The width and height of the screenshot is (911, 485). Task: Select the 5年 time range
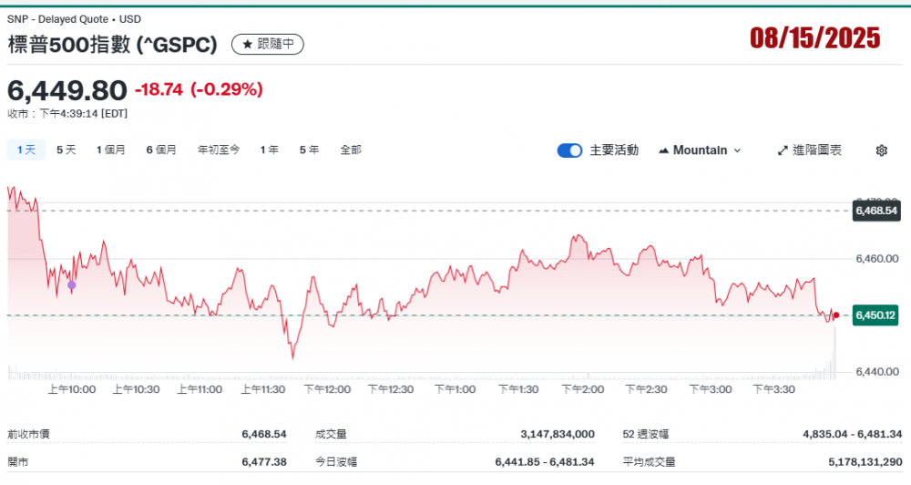point(309,150)
